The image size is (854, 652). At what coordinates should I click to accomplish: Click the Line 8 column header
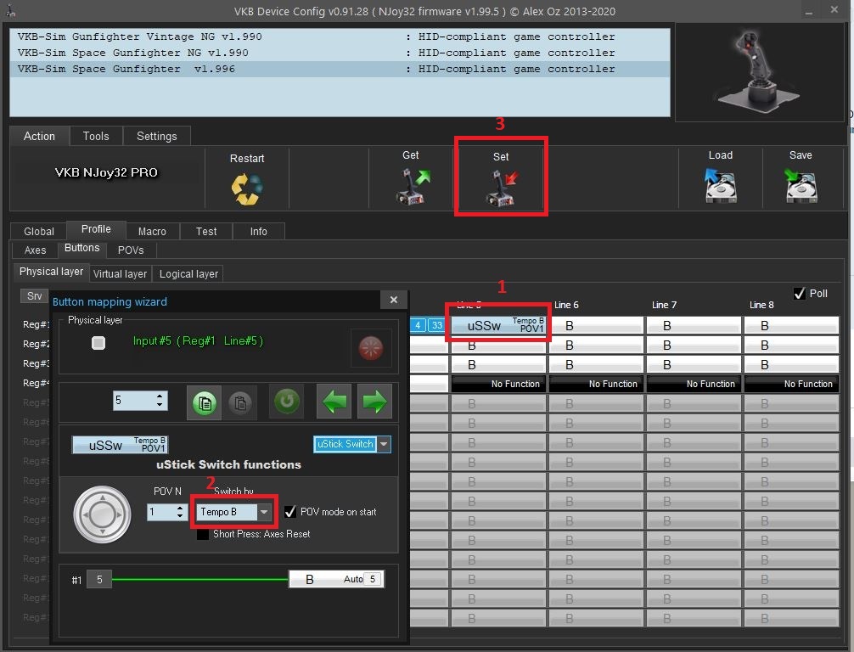pos(762,305)
